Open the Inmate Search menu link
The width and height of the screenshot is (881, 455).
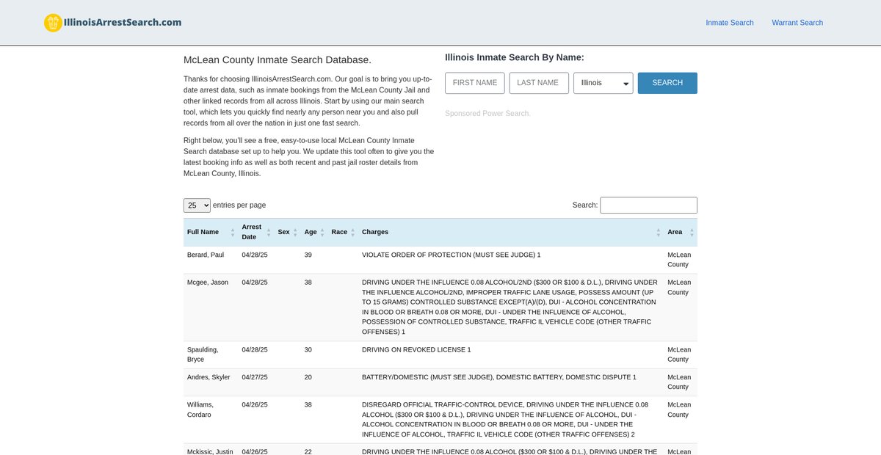click(x=729, y=23)
